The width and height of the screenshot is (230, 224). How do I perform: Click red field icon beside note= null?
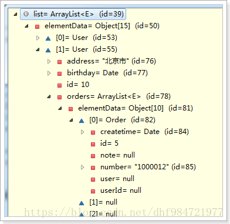tap(93, 156)
